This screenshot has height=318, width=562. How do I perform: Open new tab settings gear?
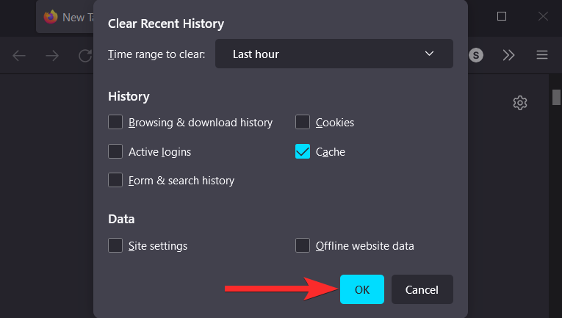click(520, 103)
